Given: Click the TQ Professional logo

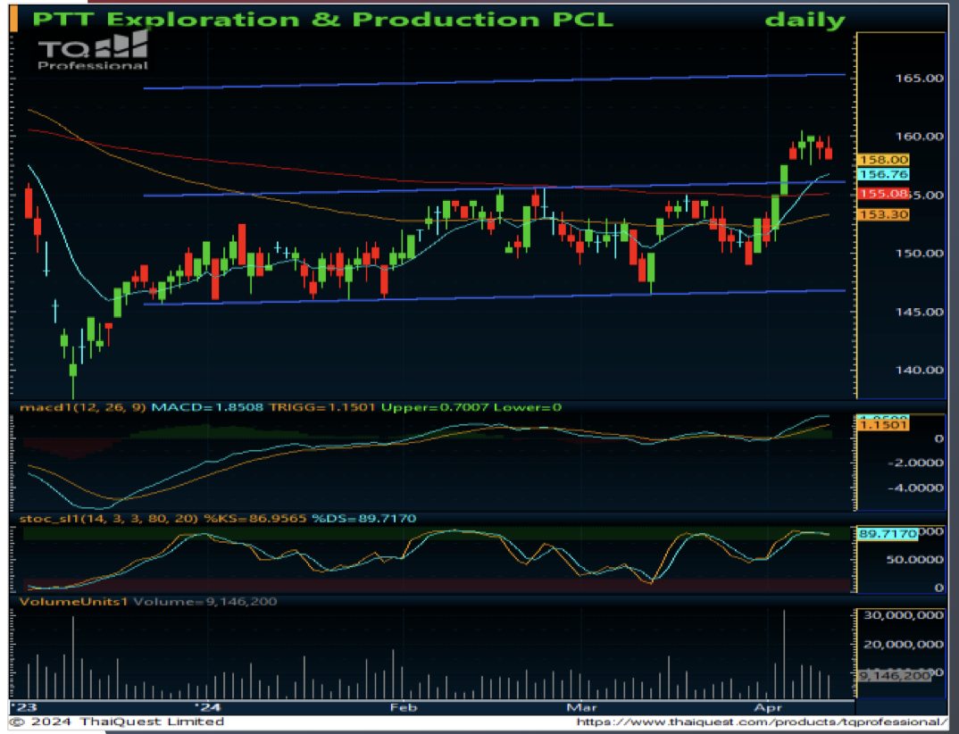Looking at the screenshot, I should tap(92, 50).
